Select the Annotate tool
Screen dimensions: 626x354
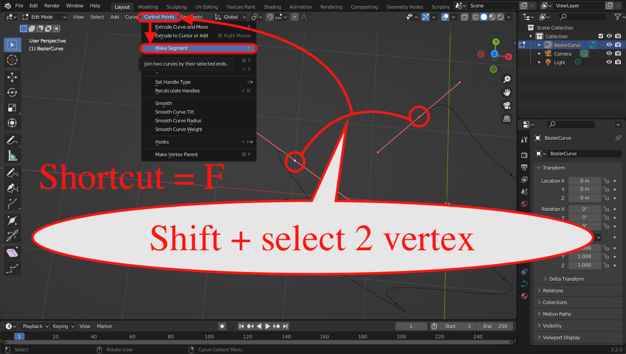pos(12,140)
